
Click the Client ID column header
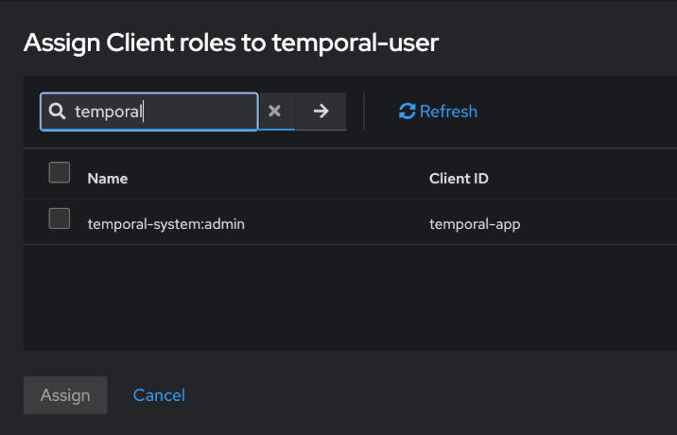pos(459,179)
